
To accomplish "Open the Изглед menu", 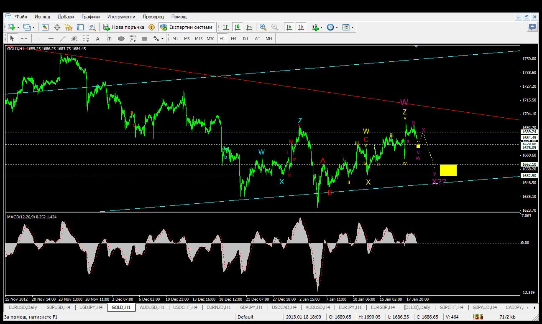I will (42, 17).
